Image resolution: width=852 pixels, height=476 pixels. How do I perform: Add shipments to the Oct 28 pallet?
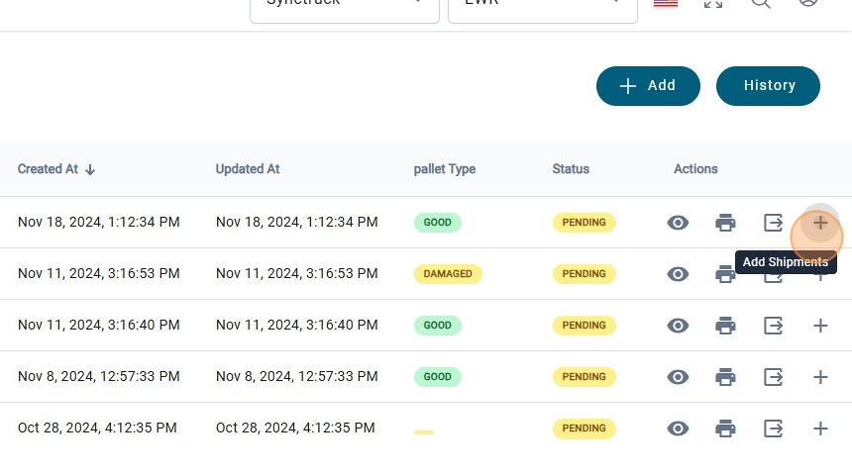(820, 428)
